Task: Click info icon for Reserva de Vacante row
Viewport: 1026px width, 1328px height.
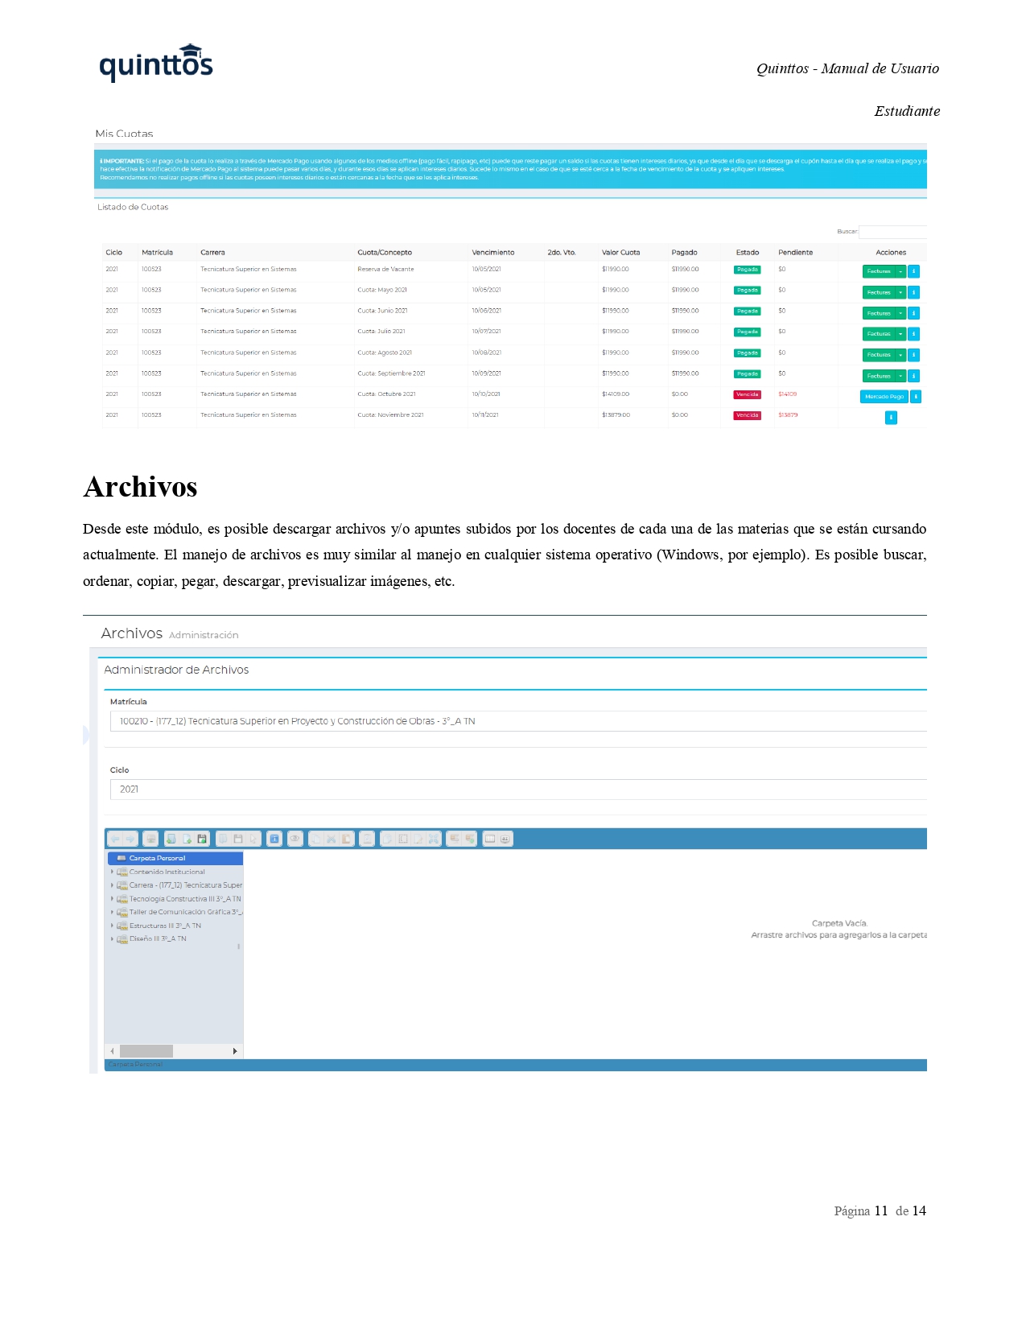Action: tap(913, 271)
